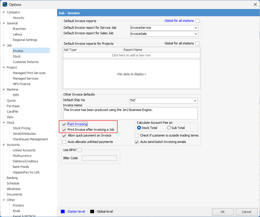Click the Cancel button

point(246,212)
